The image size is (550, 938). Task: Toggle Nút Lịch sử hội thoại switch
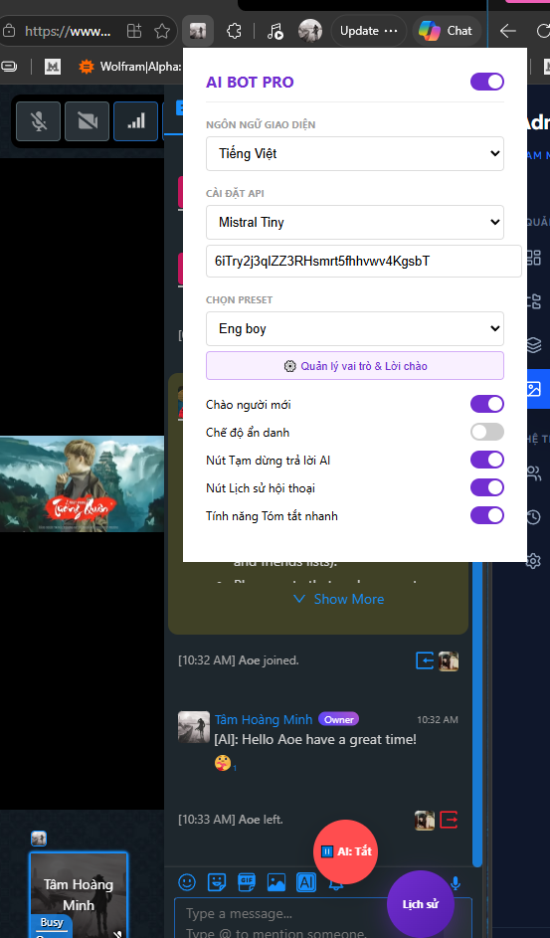[487, 487]
